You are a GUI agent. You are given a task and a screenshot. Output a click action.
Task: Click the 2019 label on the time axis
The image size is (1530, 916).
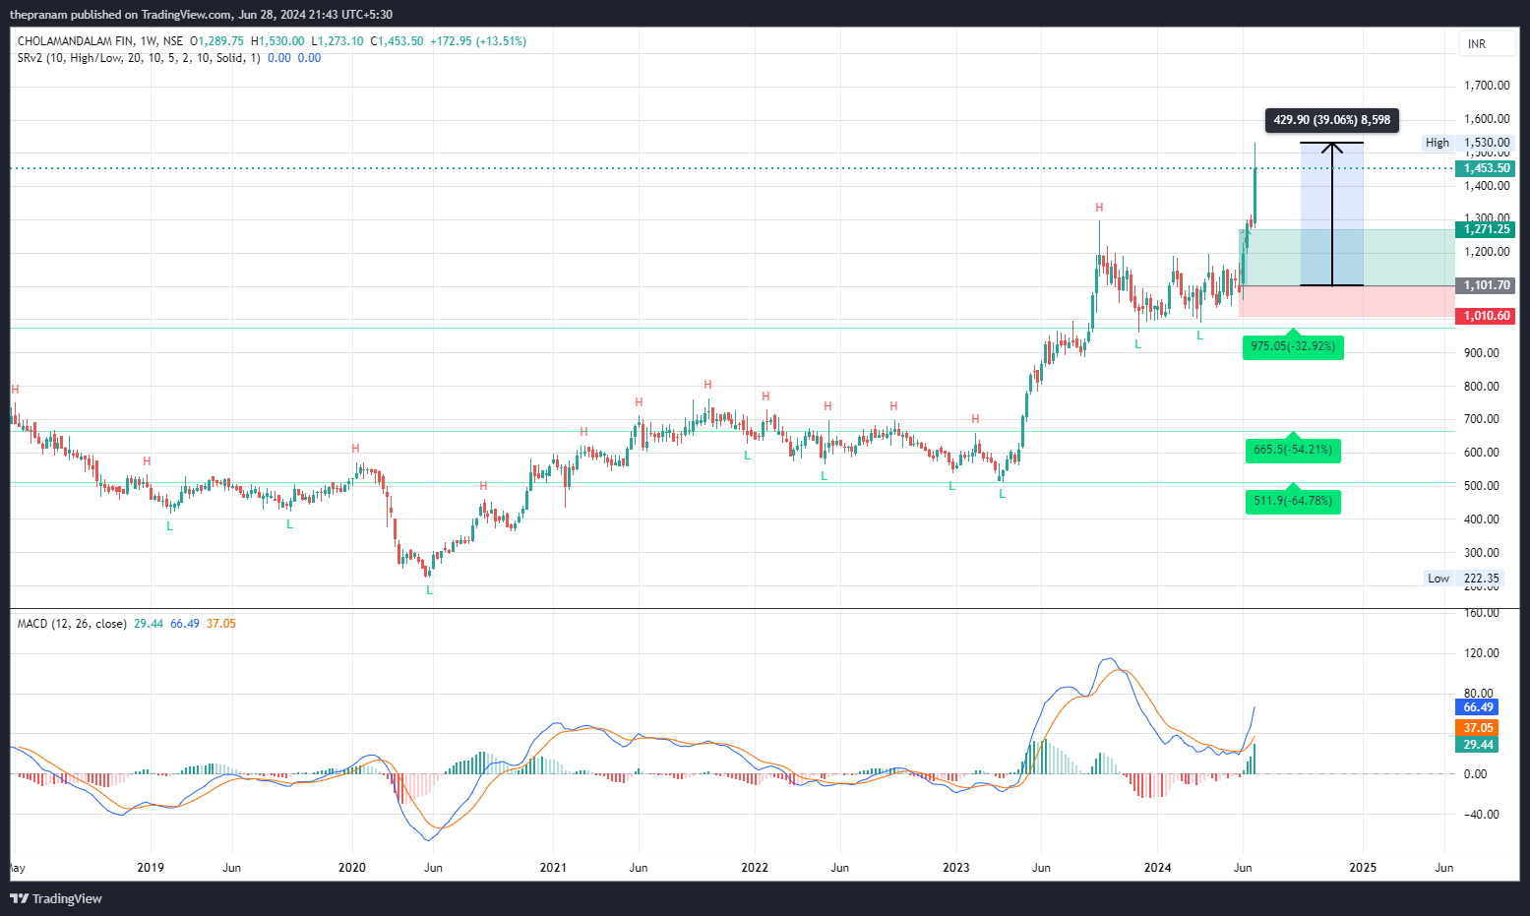tap(151, 868)
